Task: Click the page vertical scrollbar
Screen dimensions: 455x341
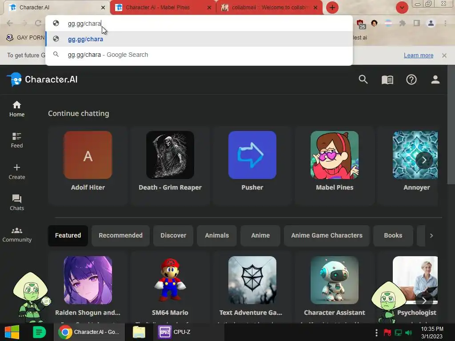Action: pyautogui.click(x=451, y=125)
